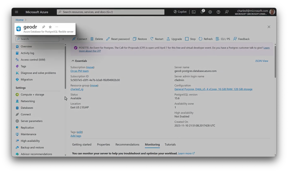This screenshot has height=172, width=288.
Task: Click the sidebar scroll down arrow
Action: [x=65, y=155]
